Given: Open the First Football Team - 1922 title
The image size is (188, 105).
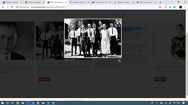Looking at the screenshot, I should 164,63.
